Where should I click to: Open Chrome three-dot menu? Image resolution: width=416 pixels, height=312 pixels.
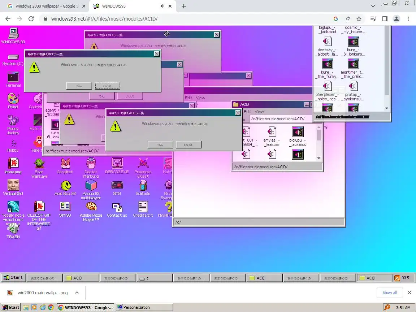(x=408, y=19)
